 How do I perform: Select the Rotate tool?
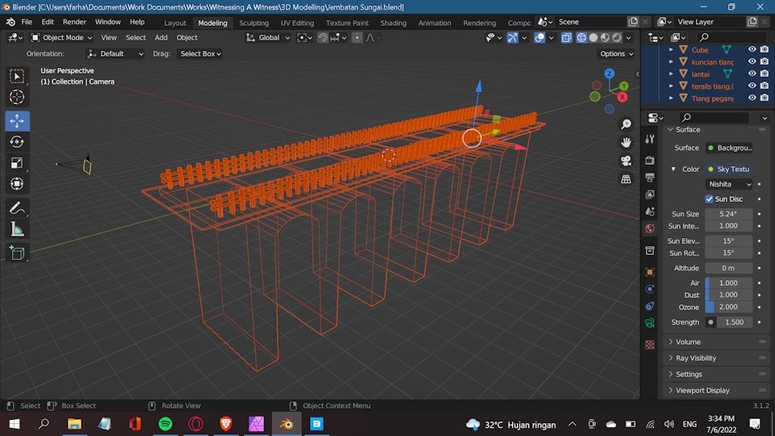point(17,142)
